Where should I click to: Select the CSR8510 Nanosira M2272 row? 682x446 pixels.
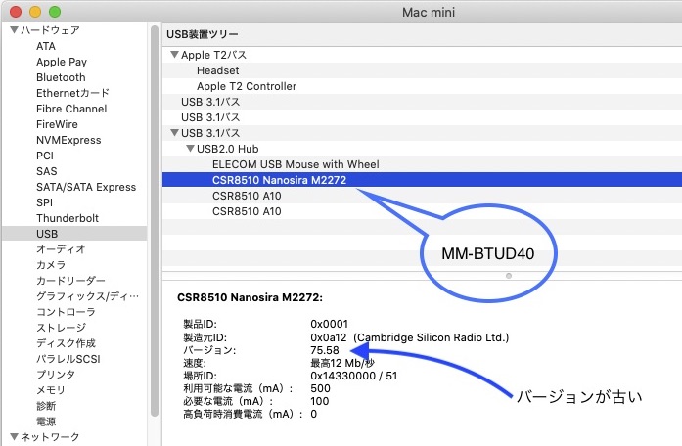422,180
